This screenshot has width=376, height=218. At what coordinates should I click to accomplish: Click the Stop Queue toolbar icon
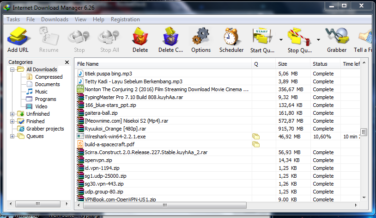[299, 36]
